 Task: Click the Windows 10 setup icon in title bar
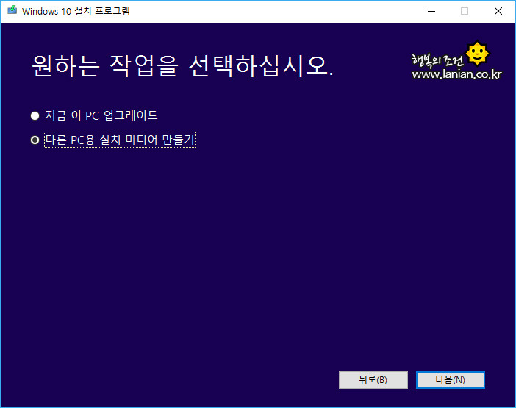point(12,10)
